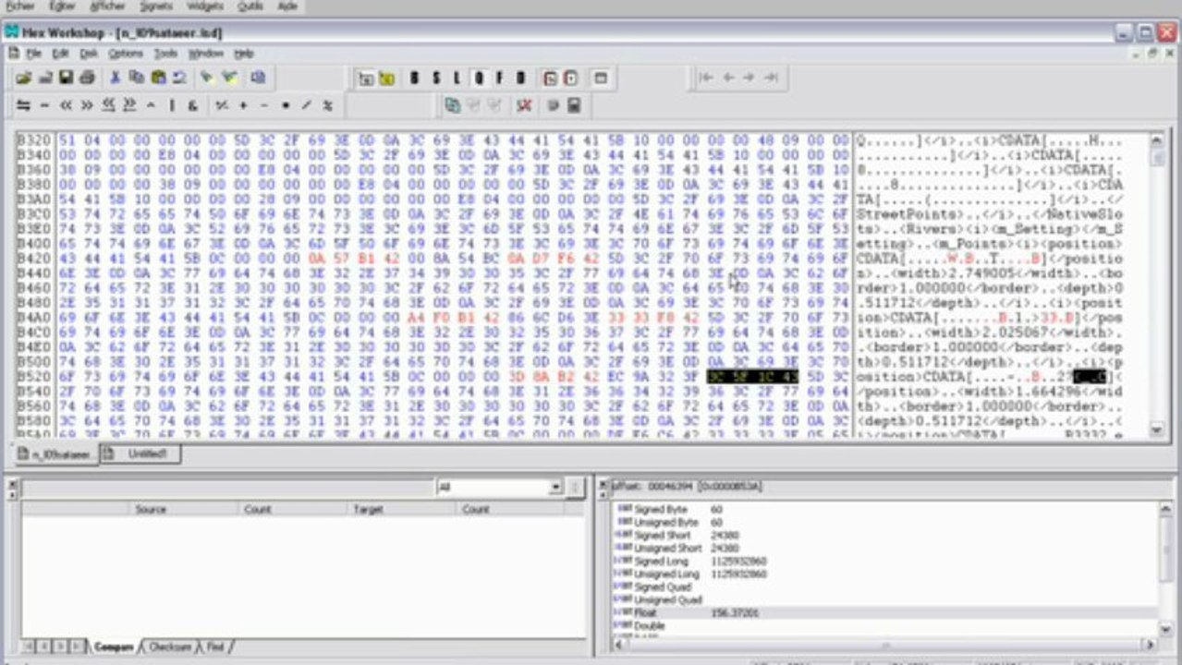Screen dimensions: 1182x665
Task: Click the Aide menu in outer window
Action: pyautogui.click(x=286, y=6)
